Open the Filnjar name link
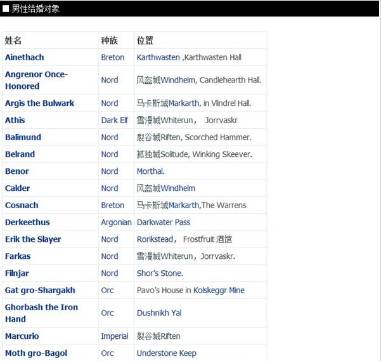 coord(17,273)
